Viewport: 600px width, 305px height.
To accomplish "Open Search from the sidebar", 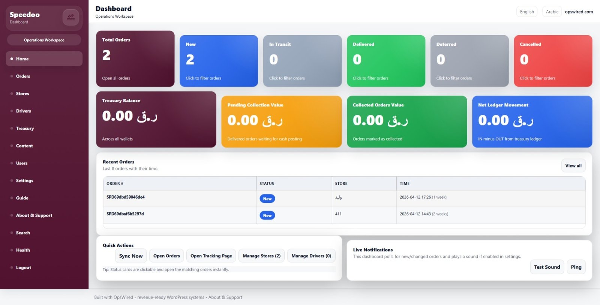I will [44, 233].
